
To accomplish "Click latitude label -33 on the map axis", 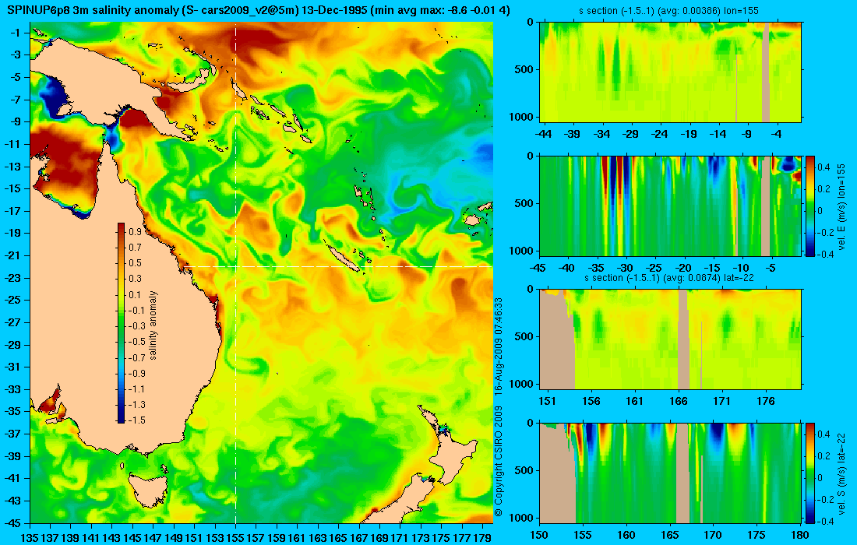I will (14, 389).
